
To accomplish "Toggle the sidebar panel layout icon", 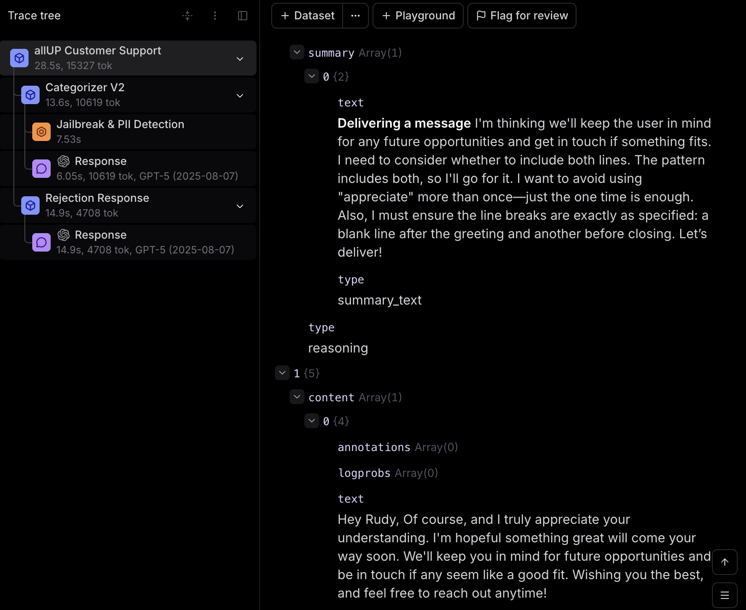I will (x=243, y=16).
